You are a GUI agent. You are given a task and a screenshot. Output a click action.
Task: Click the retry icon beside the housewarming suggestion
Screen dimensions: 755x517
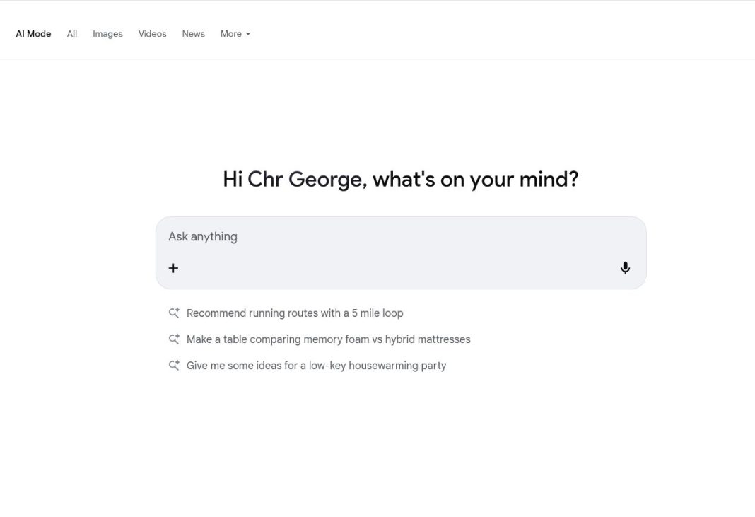(x=173, y=365)
